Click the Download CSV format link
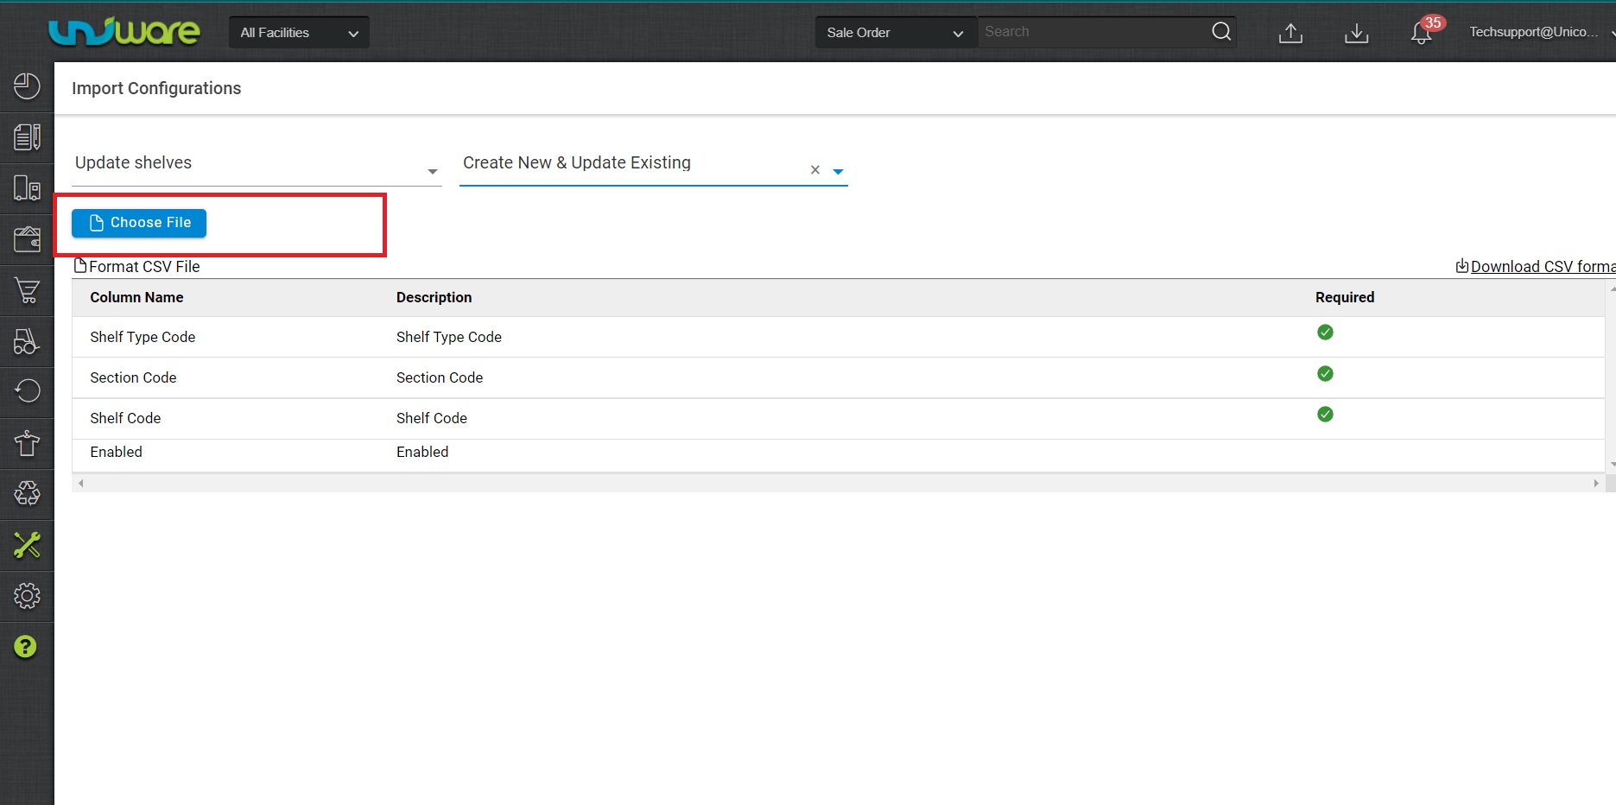 coord(1539,267)
